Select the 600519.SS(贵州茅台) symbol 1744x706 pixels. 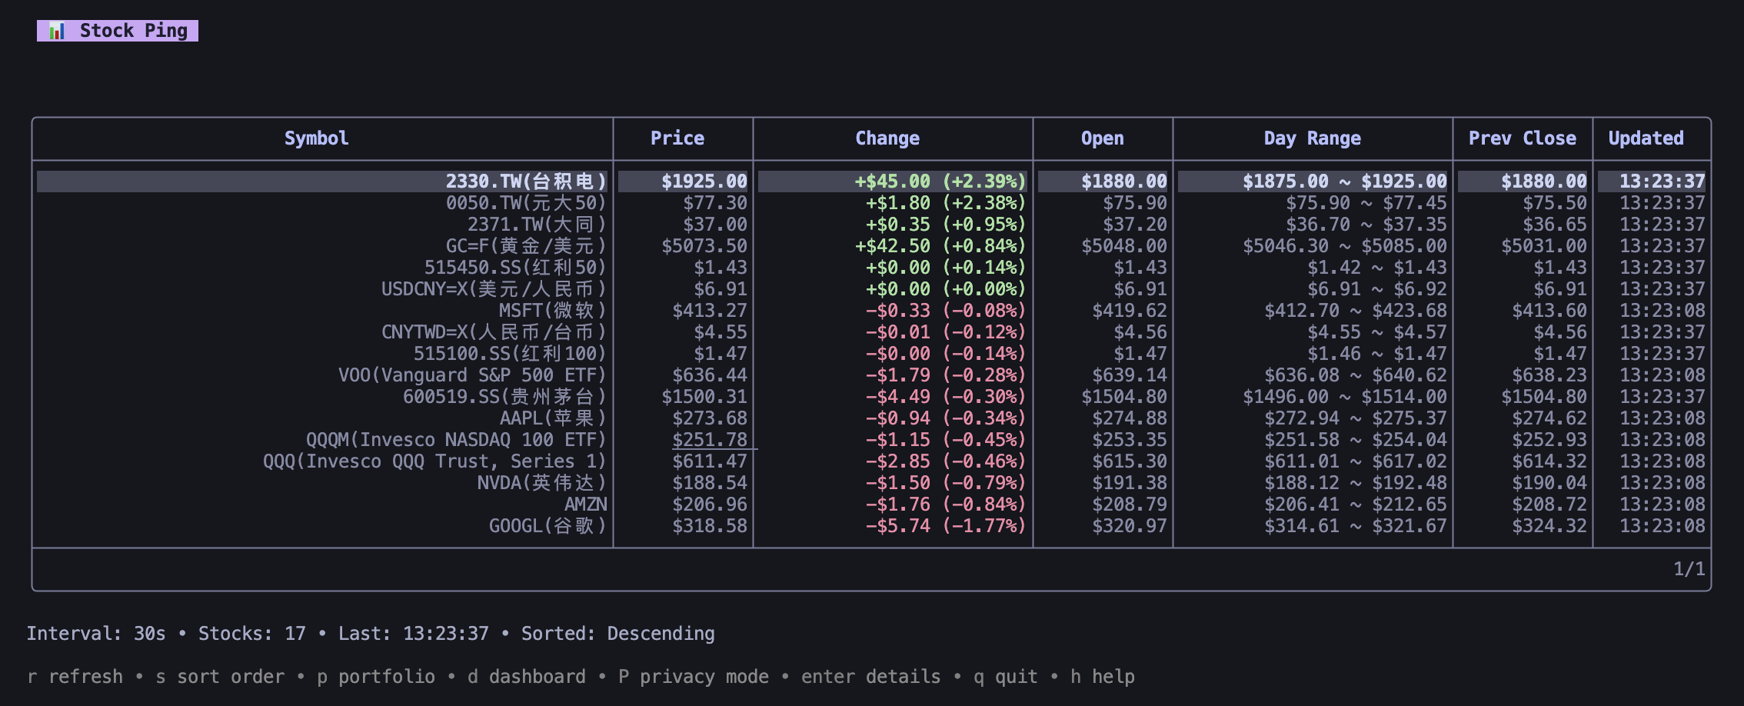[x=504, y=397]
